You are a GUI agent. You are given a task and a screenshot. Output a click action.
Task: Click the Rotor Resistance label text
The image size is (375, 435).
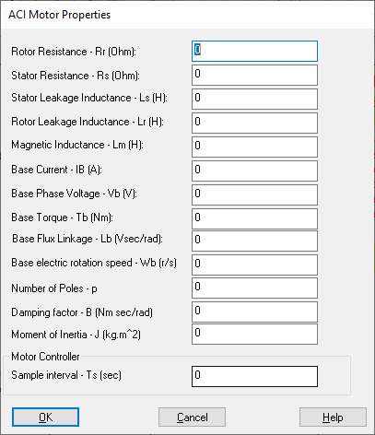pos(49,52)
